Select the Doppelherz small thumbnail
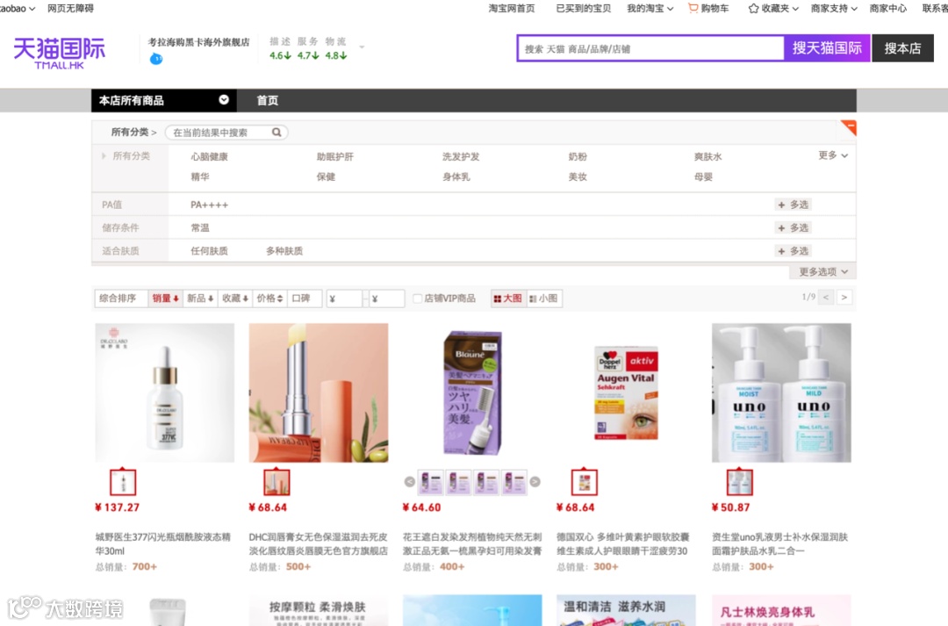Image resolution: width=948 pixels, height=626 pixels. coord(584,482)
